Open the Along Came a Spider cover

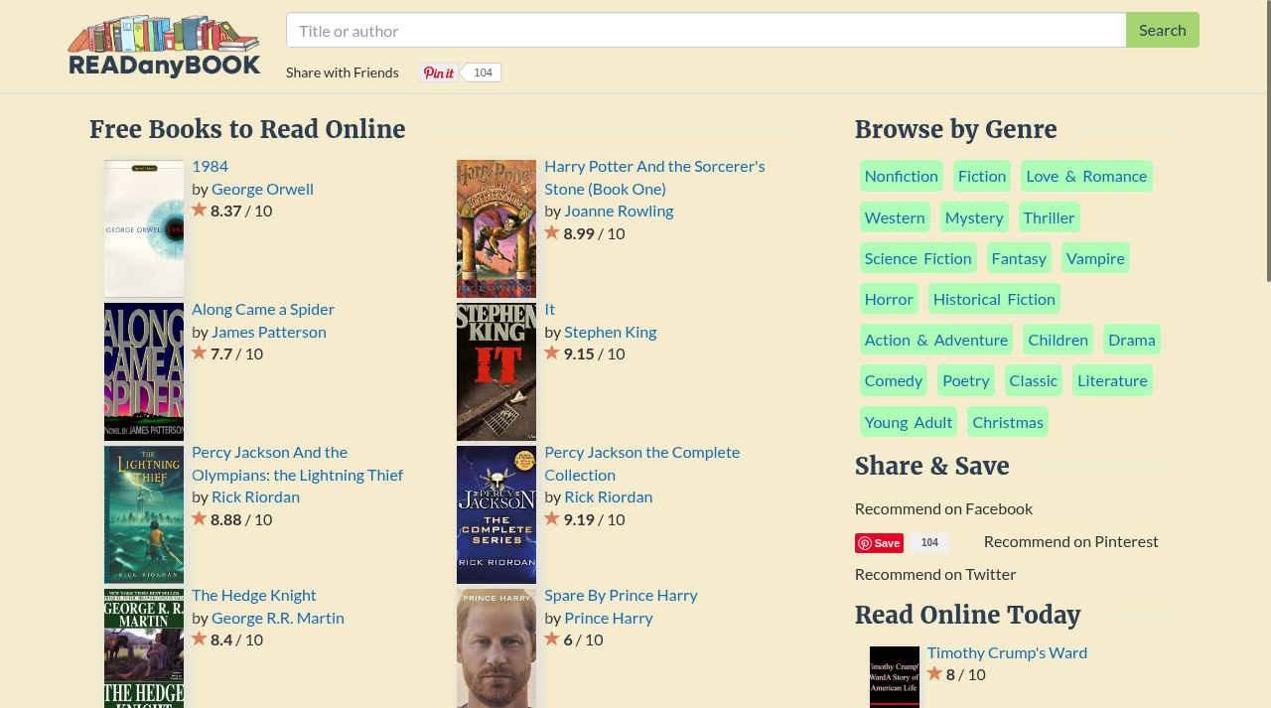tap(144, 371)
